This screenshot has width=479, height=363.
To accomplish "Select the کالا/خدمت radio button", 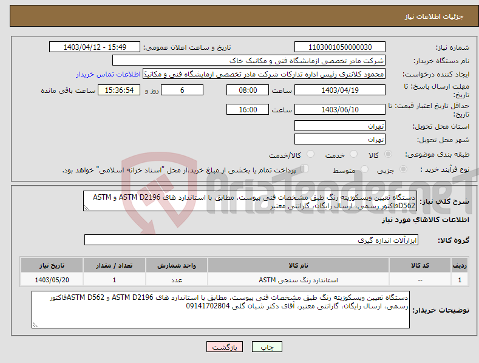I will [310, 154].
